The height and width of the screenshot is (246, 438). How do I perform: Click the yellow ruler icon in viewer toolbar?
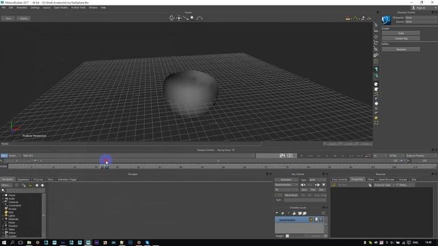pos(348,18)
